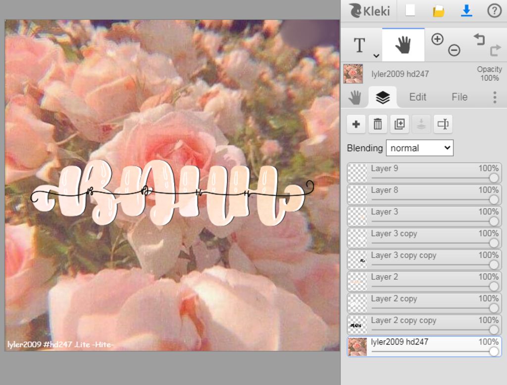Select Layer 3 in layer list

[424, 217]
